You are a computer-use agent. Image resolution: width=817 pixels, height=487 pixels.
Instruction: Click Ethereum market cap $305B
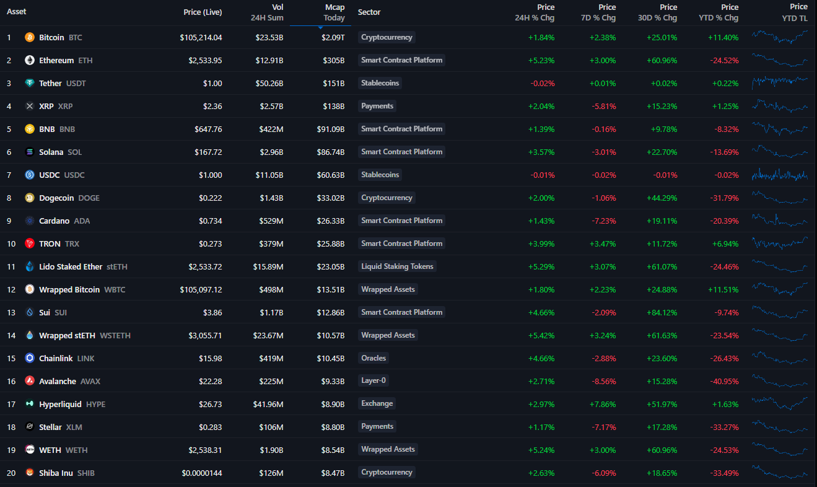pos(334,61)
